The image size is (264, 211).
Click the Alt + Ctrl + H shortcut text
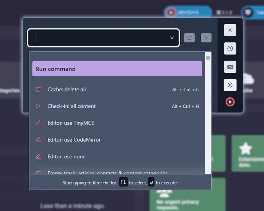click(x=185, y=106)
